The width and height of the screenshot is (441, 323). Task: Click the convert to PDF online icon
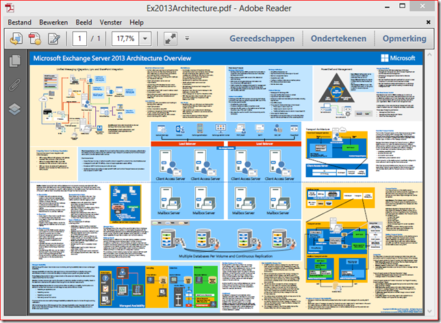[16, 38]
